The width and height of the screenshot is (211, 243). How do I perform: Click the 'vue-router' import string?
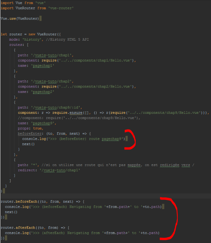[61, 8]
